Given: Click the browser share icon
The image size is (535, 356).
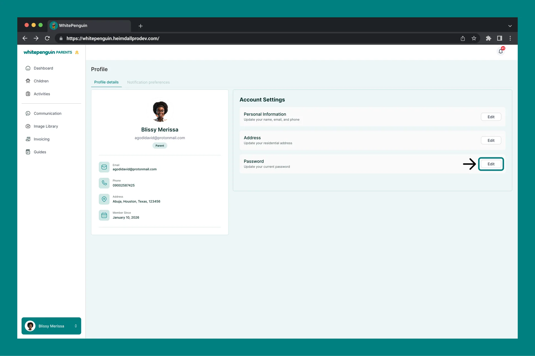Looking at the screenshot, I should [x=463, y=38].
